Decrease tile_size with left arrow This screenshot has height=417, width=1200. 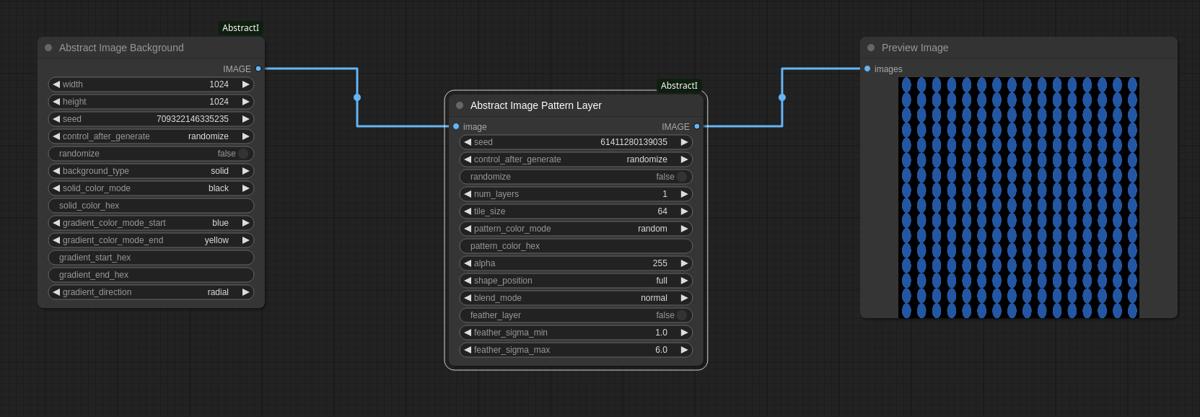(x=468, y=211)
